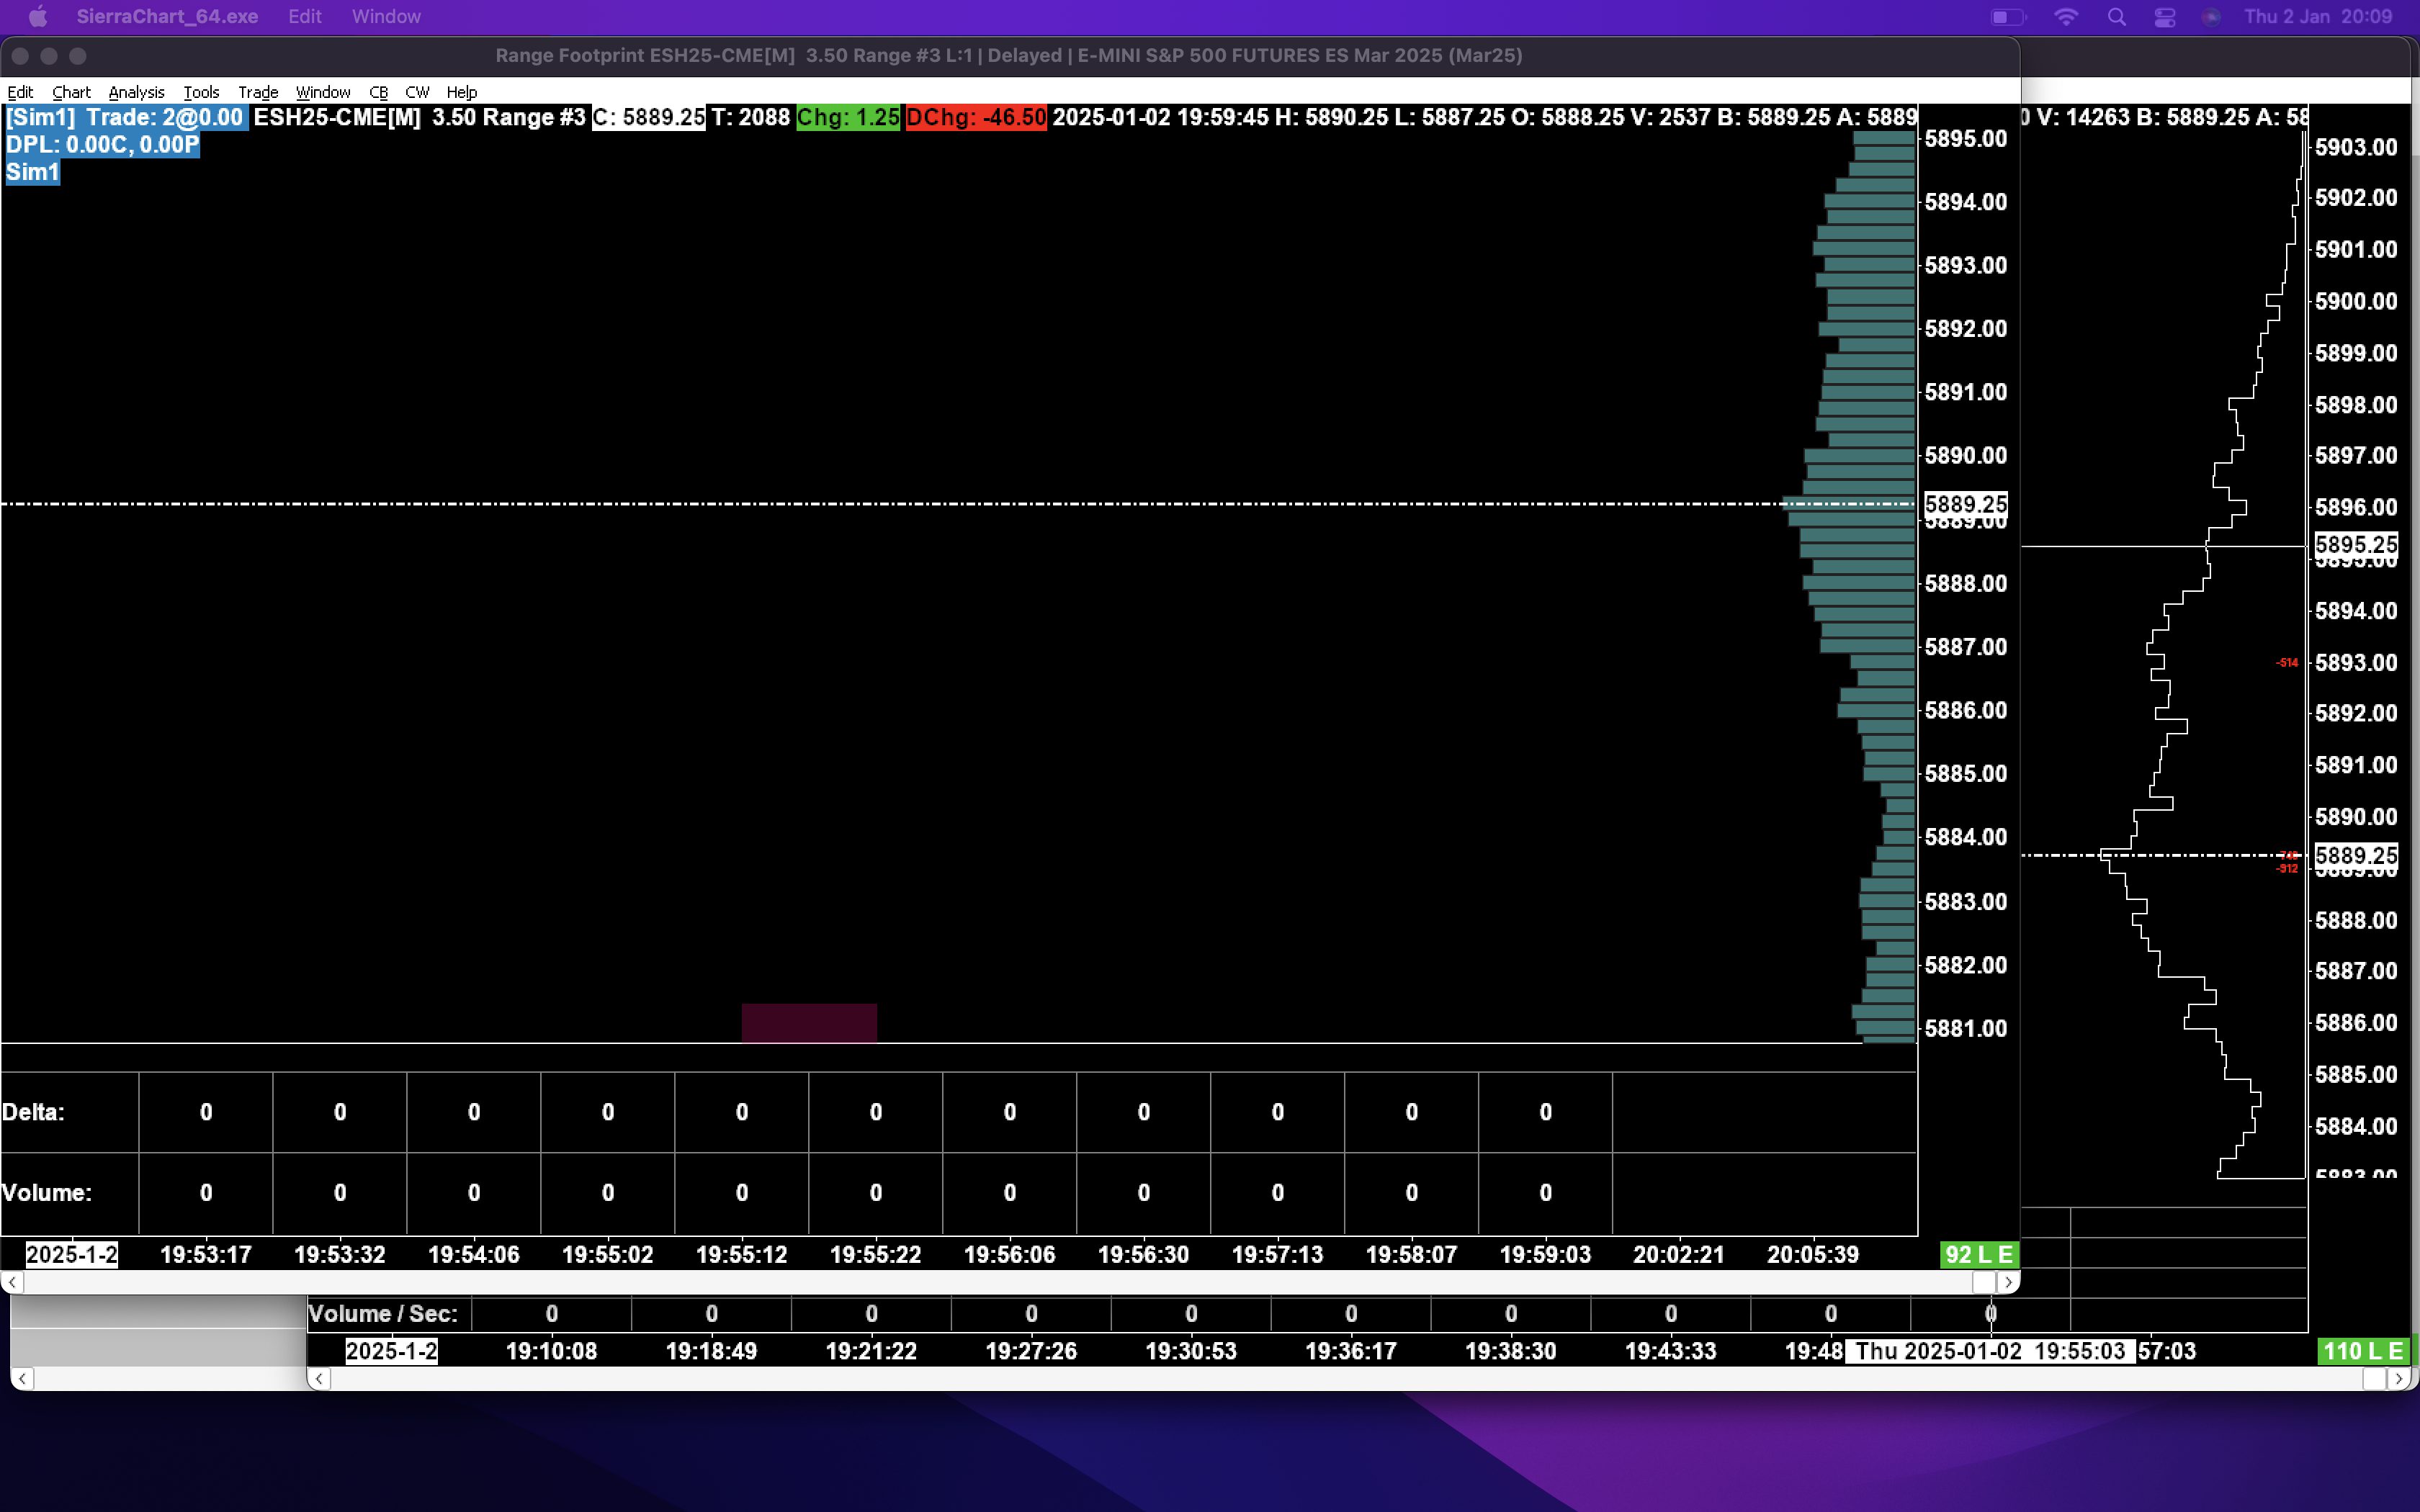Viewport: 2420px width, 1512px height.
Task: Click the macOS Spotlight search icon
Action: (x=2116, y=17)
